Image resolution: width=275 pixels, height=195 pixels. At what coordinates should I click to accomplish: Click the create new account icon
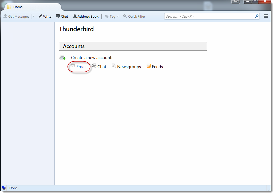point(62,58)
